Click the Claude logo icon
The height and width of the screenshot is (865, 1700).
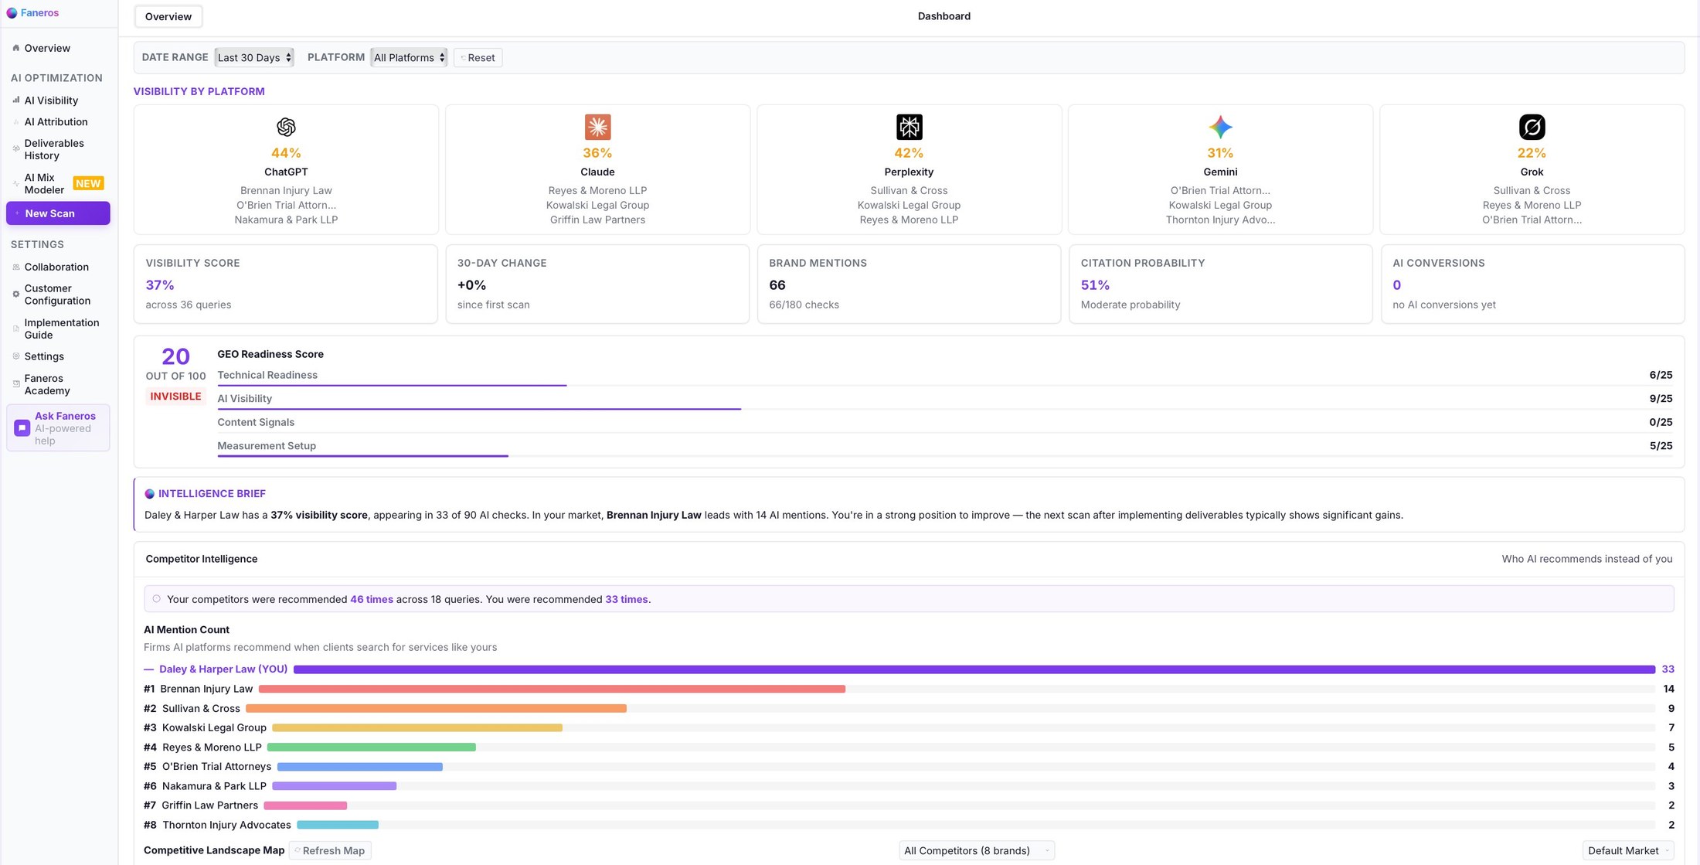click(x=597, y=127)
